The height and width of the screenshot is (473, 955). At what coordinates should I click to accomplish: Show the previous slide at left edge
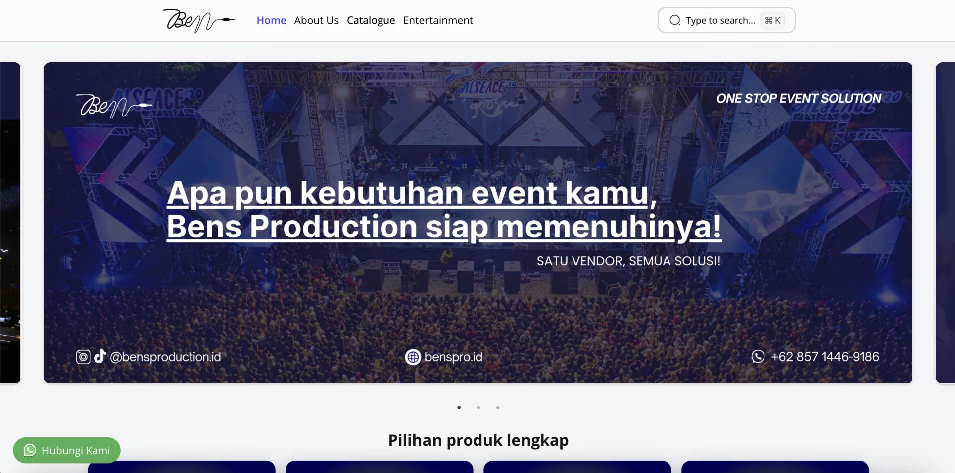(x=10, y=222)
